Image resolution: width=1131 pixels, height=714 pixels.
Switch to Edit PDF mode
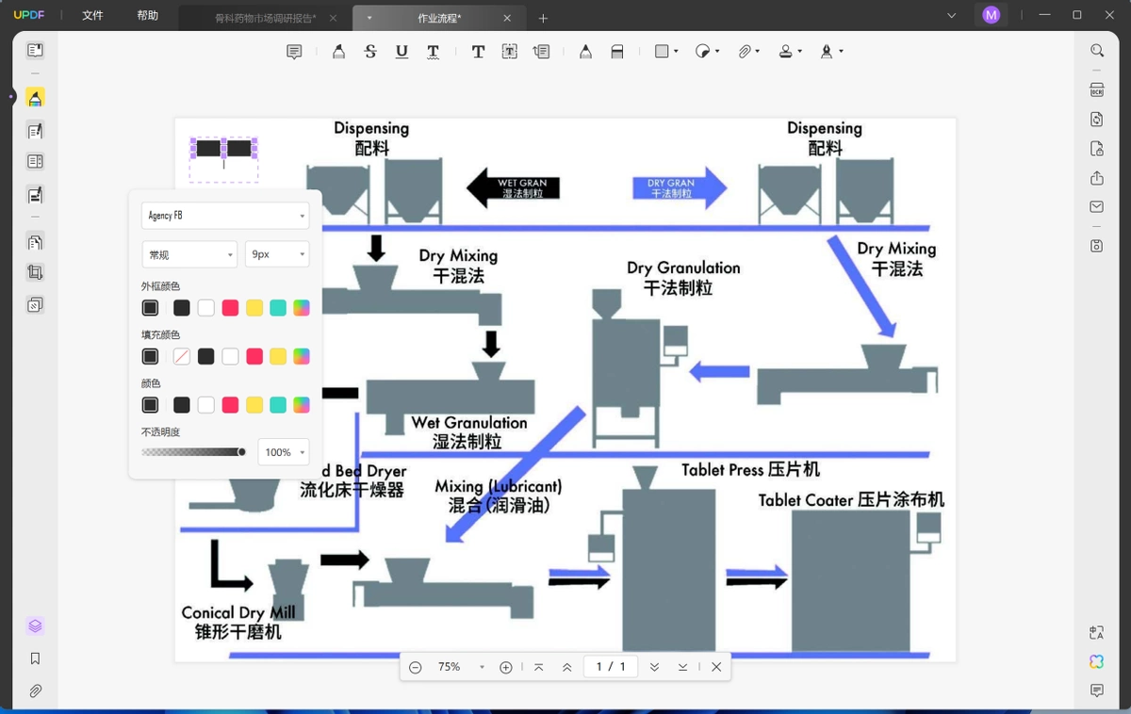click(35, 130)
